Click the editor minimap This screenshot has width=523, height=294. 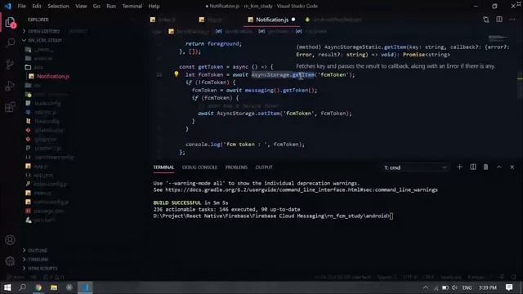[x=498, y=38]
